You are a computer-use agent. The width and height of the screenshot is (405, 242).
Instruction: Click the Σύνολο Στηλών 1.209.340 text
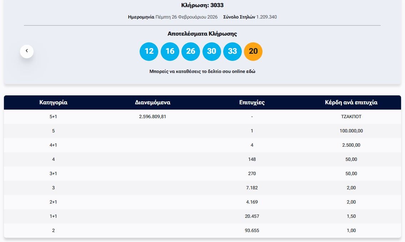(250, 17)
